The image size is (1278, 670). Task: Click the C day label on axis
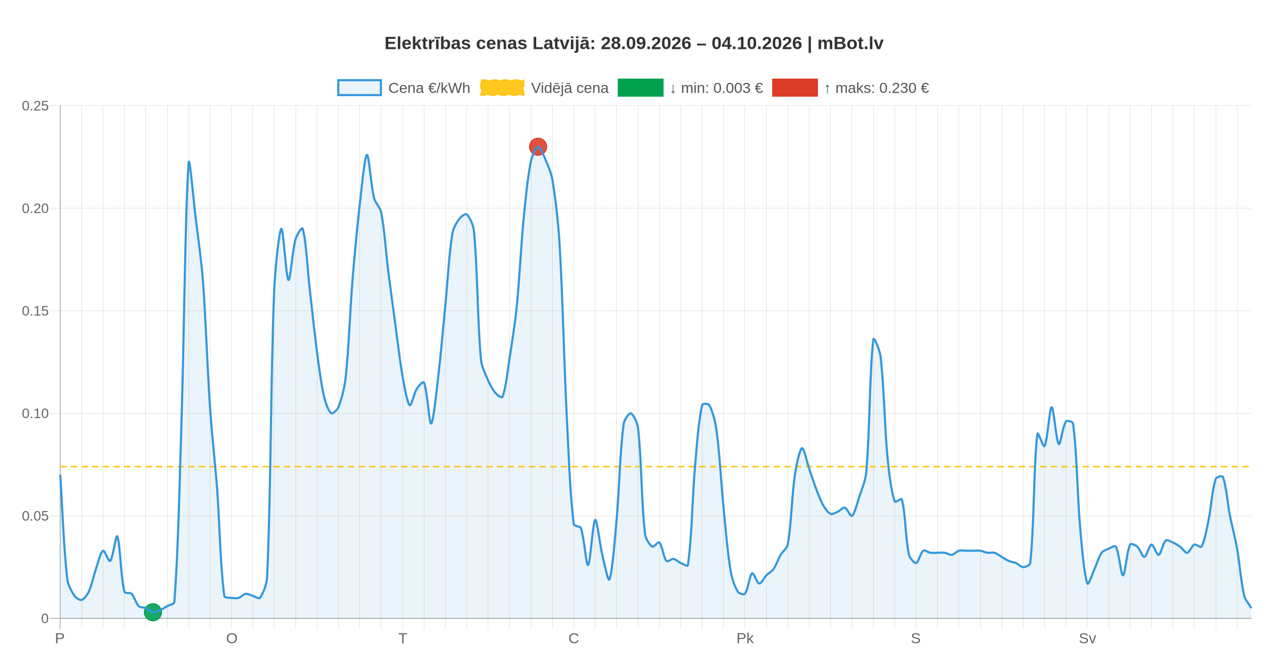pos(574,639)
